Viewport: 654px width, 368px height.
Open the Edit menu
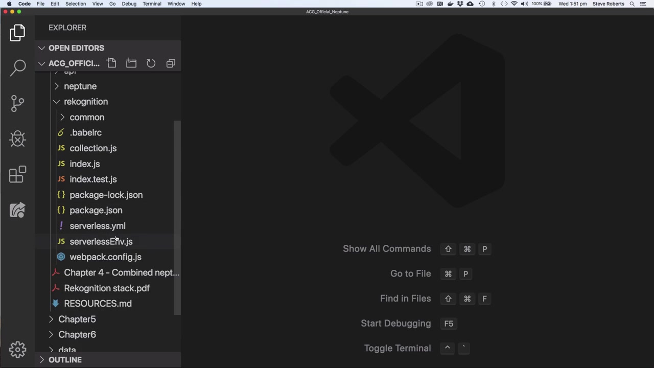coord(55,4)
